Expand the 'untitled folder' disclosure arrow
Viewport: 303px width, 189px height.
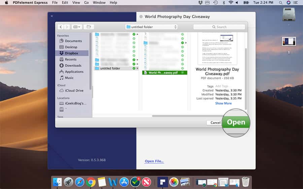(x=137, y=68)
